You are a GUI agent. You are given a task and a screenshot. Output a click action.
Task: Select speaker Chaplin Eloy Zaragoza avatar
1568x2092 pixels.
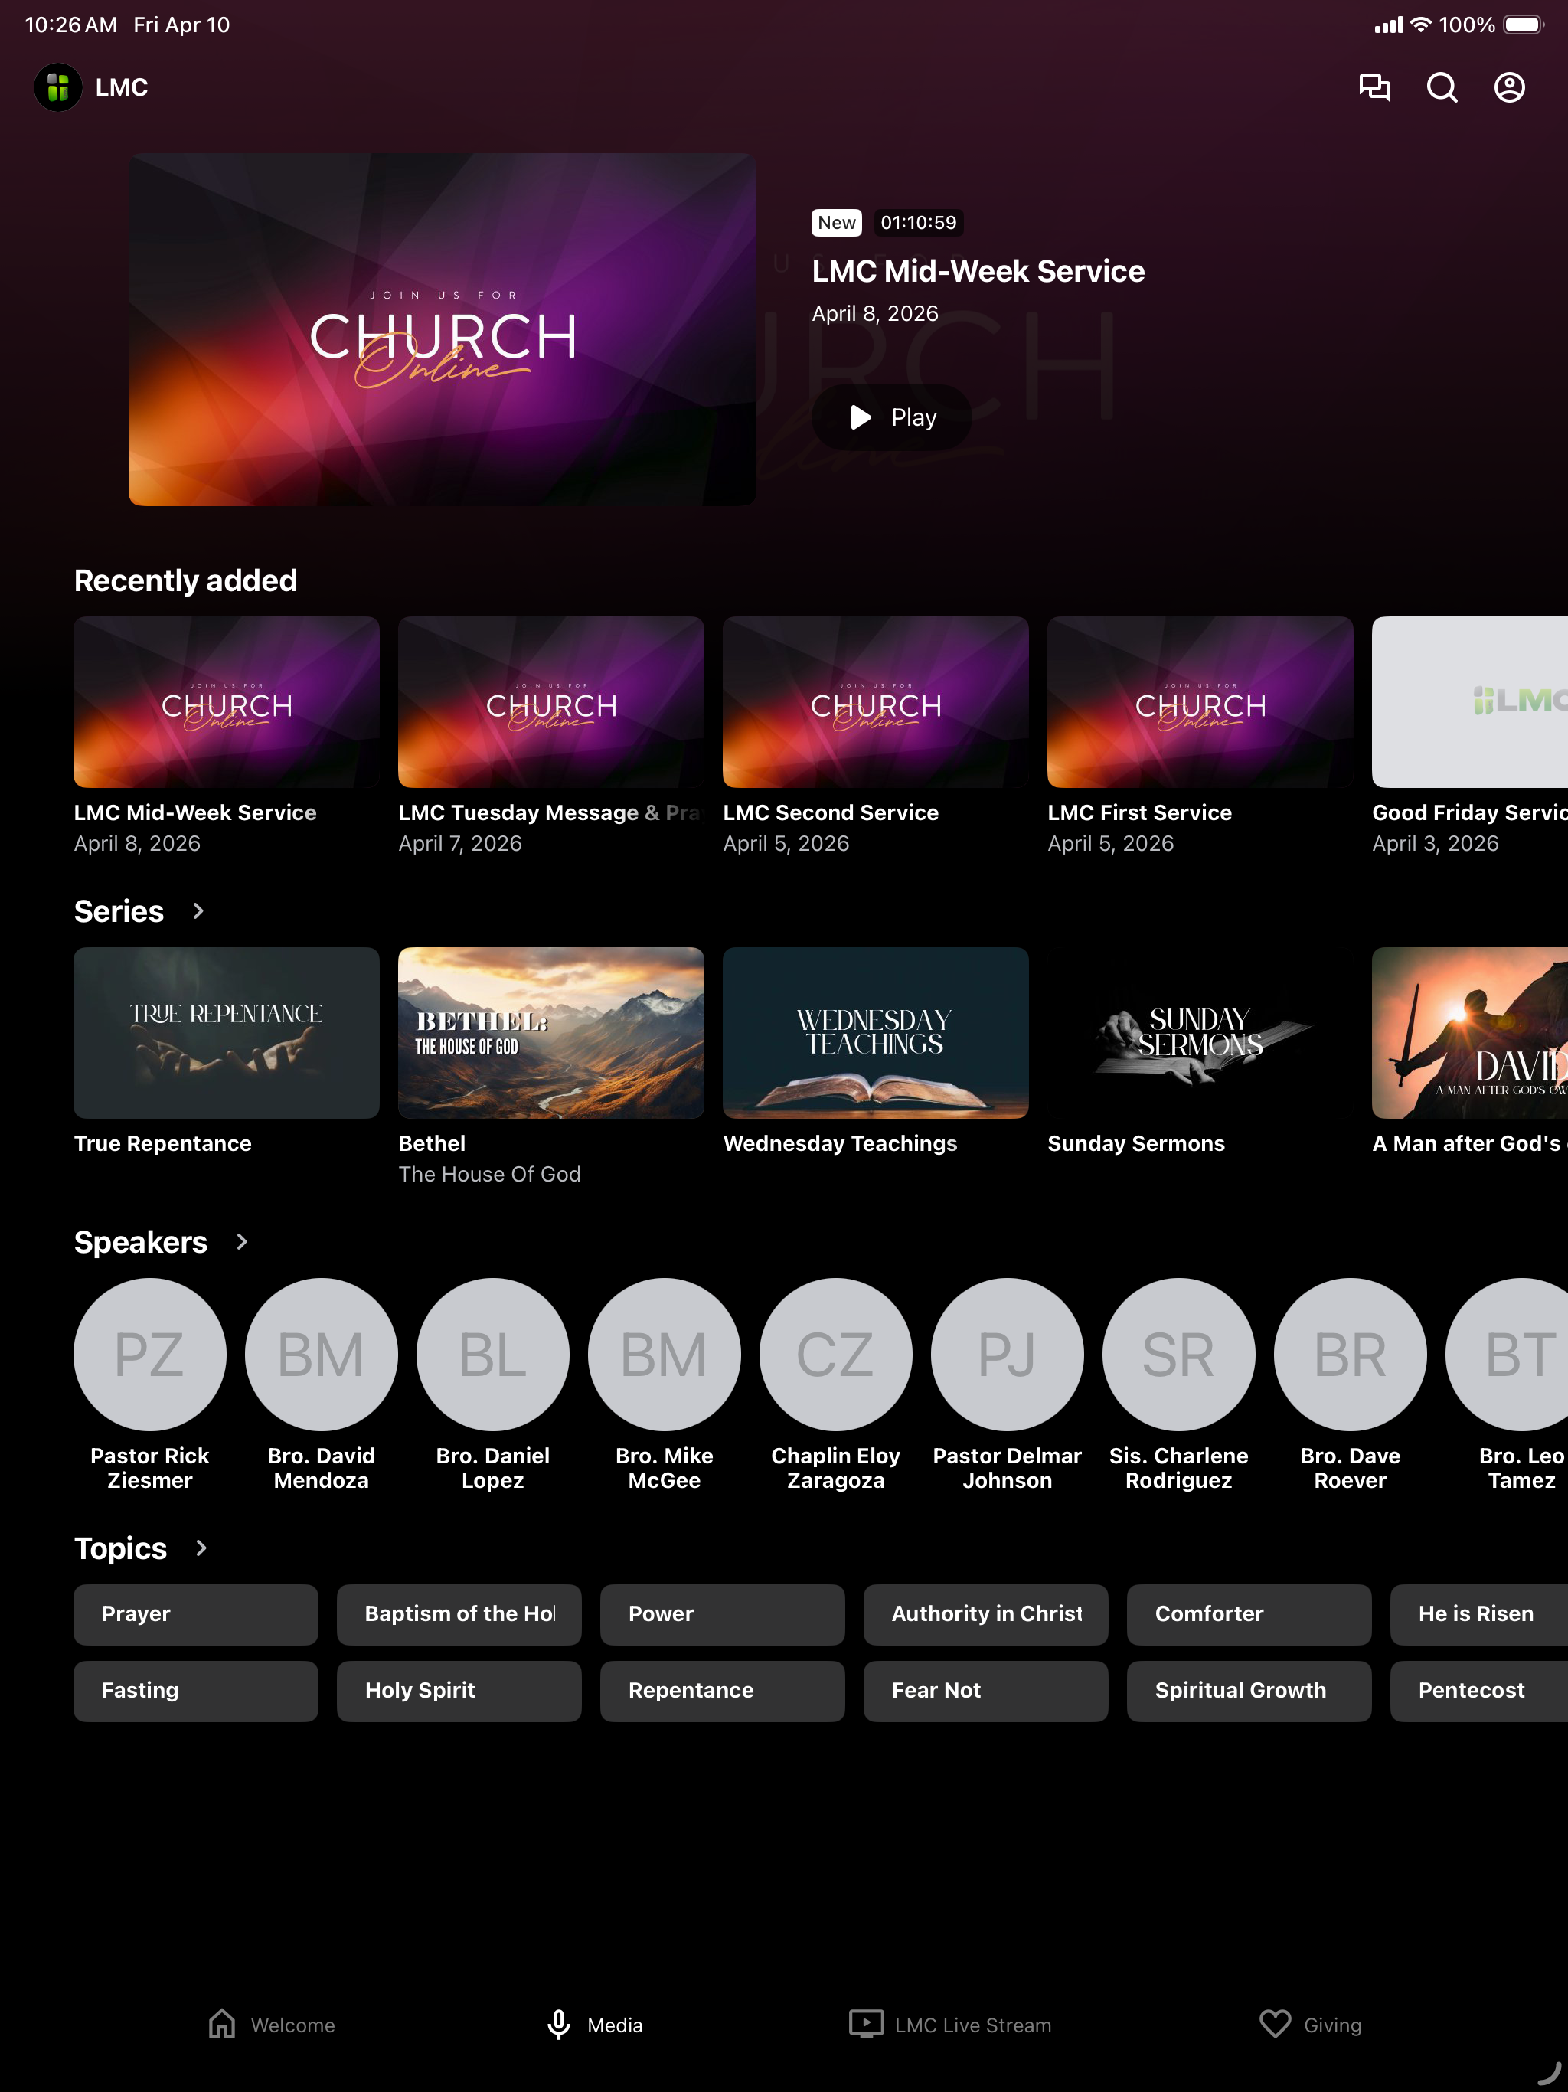[x=835, y=1355]
